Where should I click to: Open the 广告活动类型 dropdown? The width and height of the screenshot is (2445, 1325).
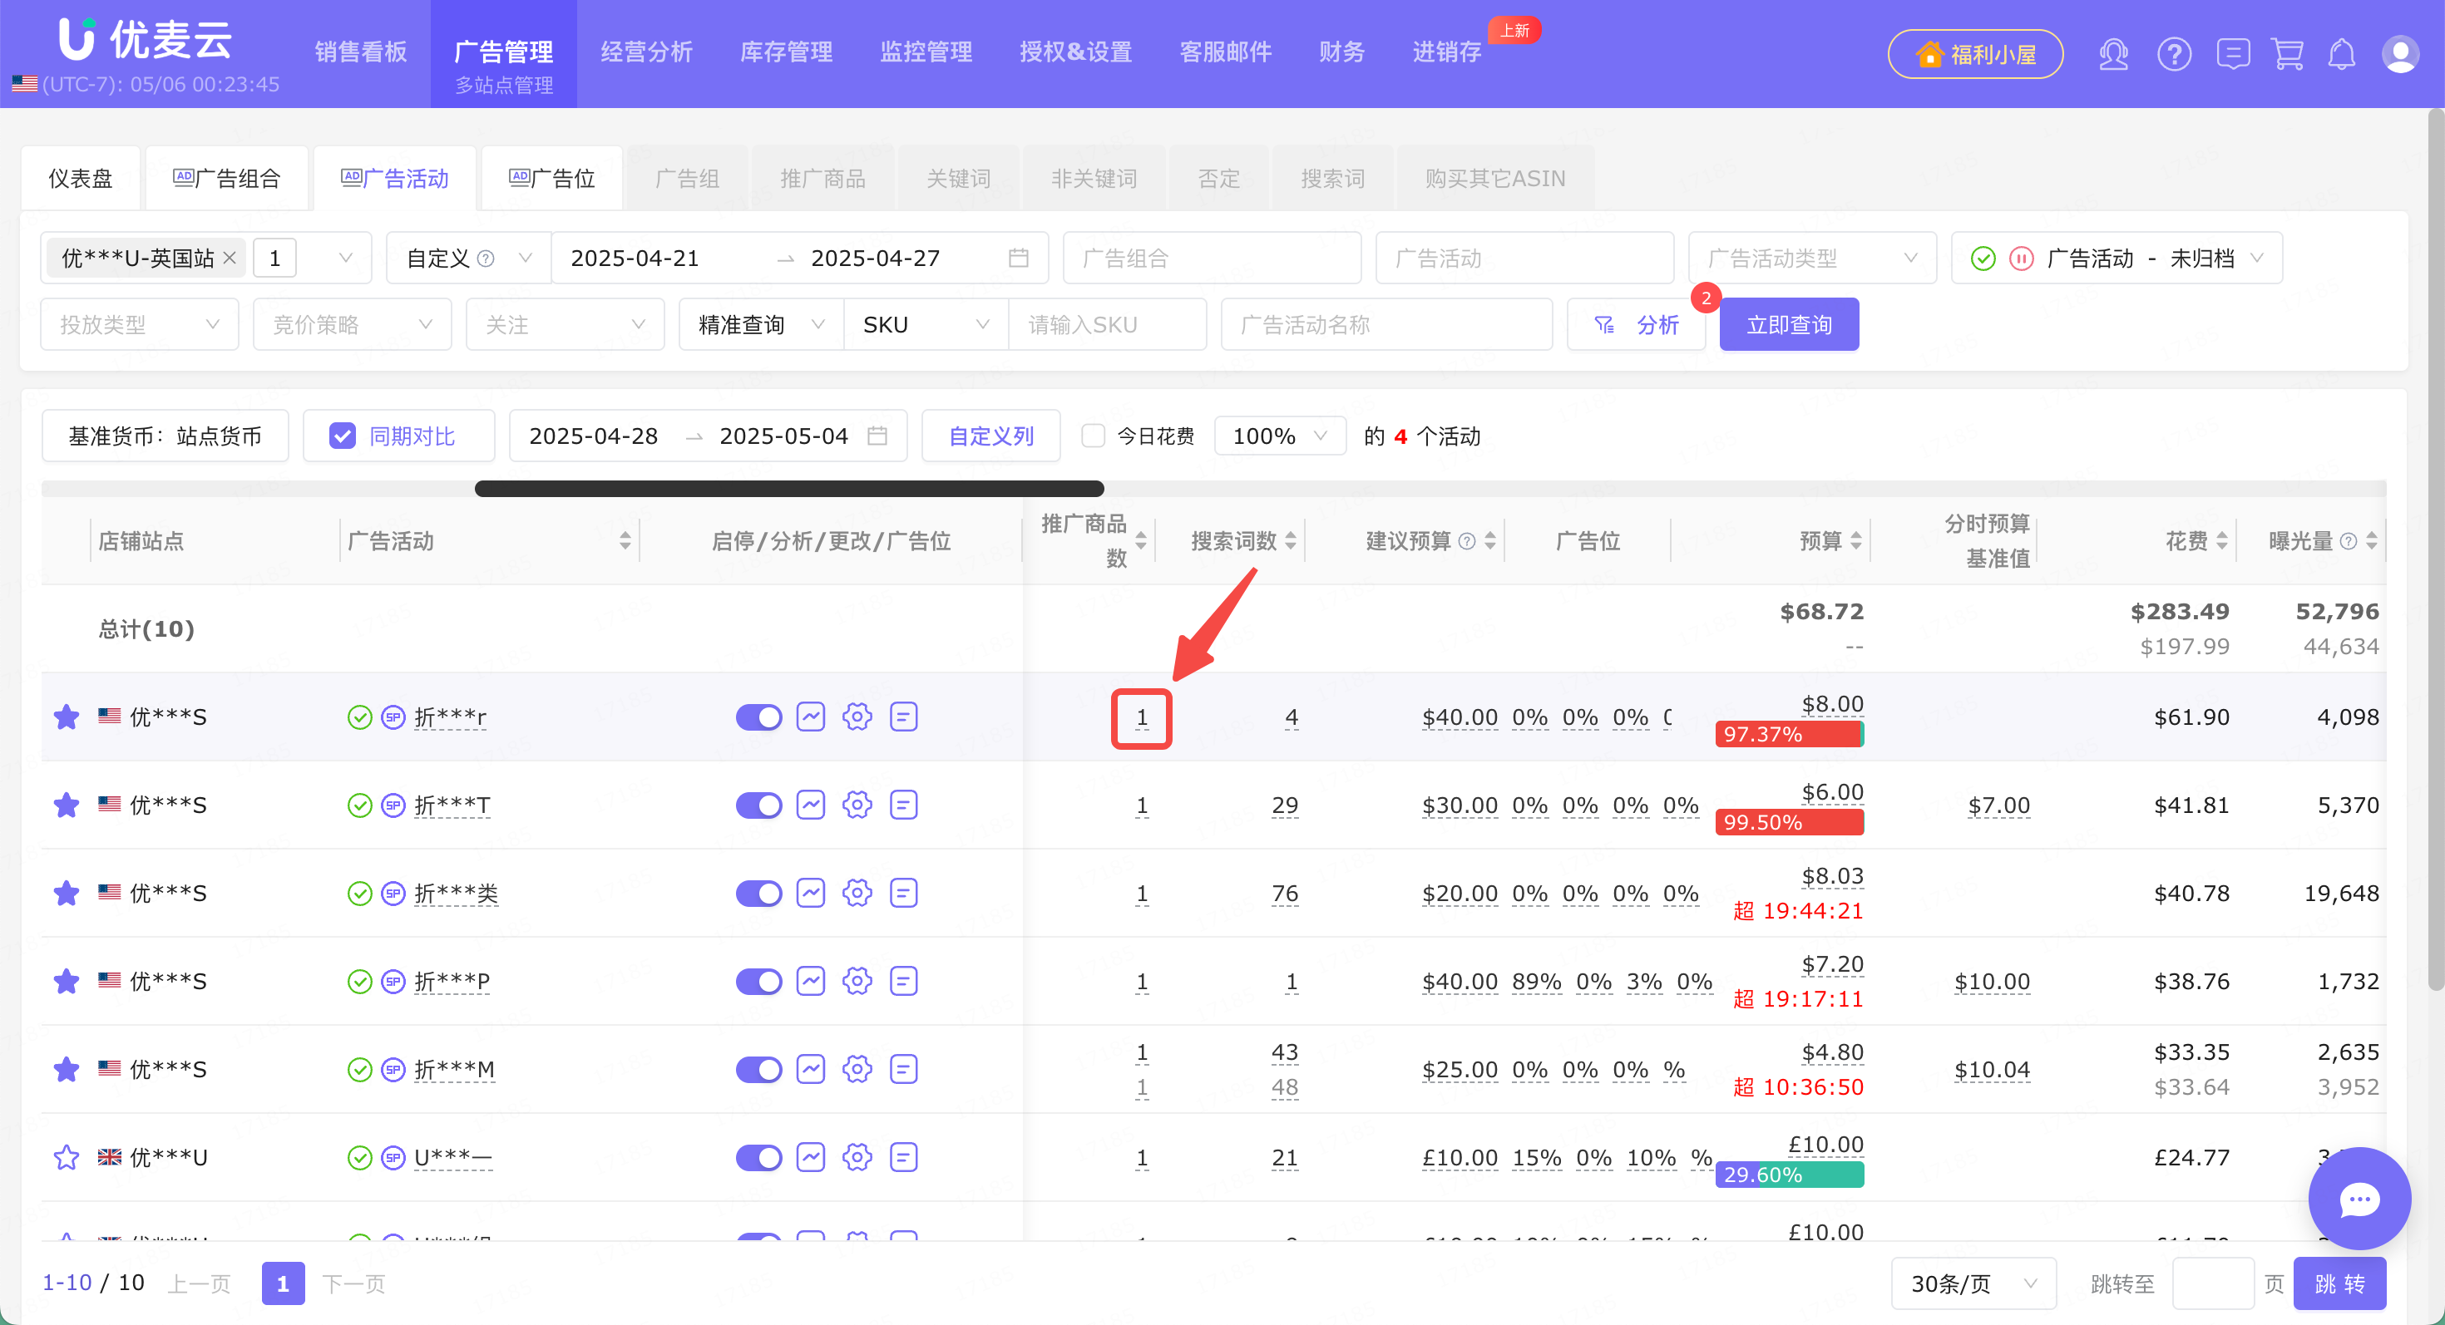1812,258
